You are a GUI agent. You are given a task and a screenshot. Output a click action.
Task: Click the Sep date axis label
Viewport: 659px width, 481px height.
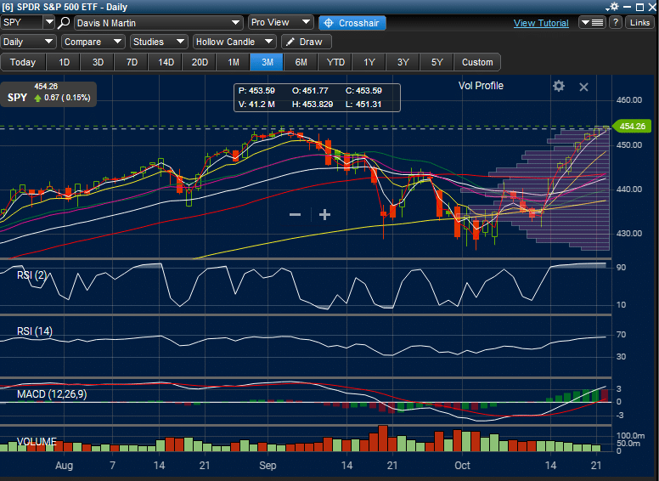click(x=268, y=466)
